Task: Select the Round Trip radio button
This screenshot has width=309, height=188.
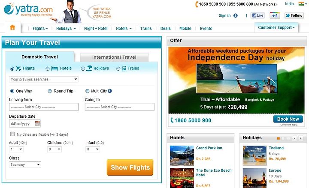Action: coord(50,91)
